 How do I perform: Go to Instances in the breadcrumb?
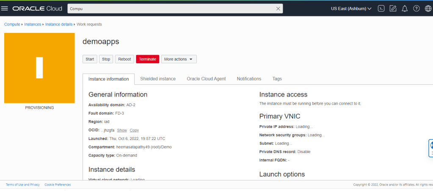(x=33, y=24)
